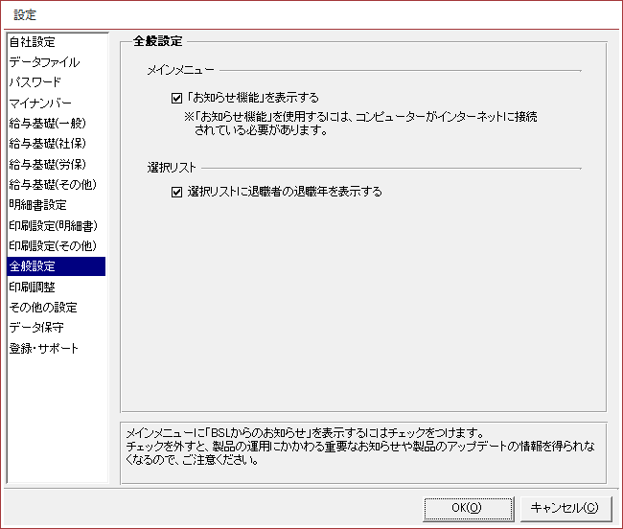The height and width of the screenshot is (529, 623).
Task: Select the highlighted 全般設定 item
Action: pyautogui.click(x=56, y=266)
